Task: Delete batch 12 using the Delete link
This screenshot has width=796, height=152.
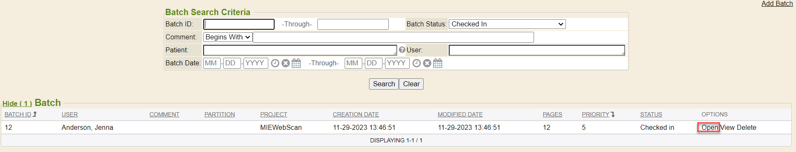Action: [746, 128]
